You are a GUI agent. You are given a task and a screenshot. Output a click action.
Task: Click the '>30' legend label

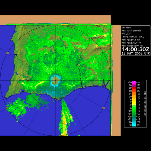130,82
